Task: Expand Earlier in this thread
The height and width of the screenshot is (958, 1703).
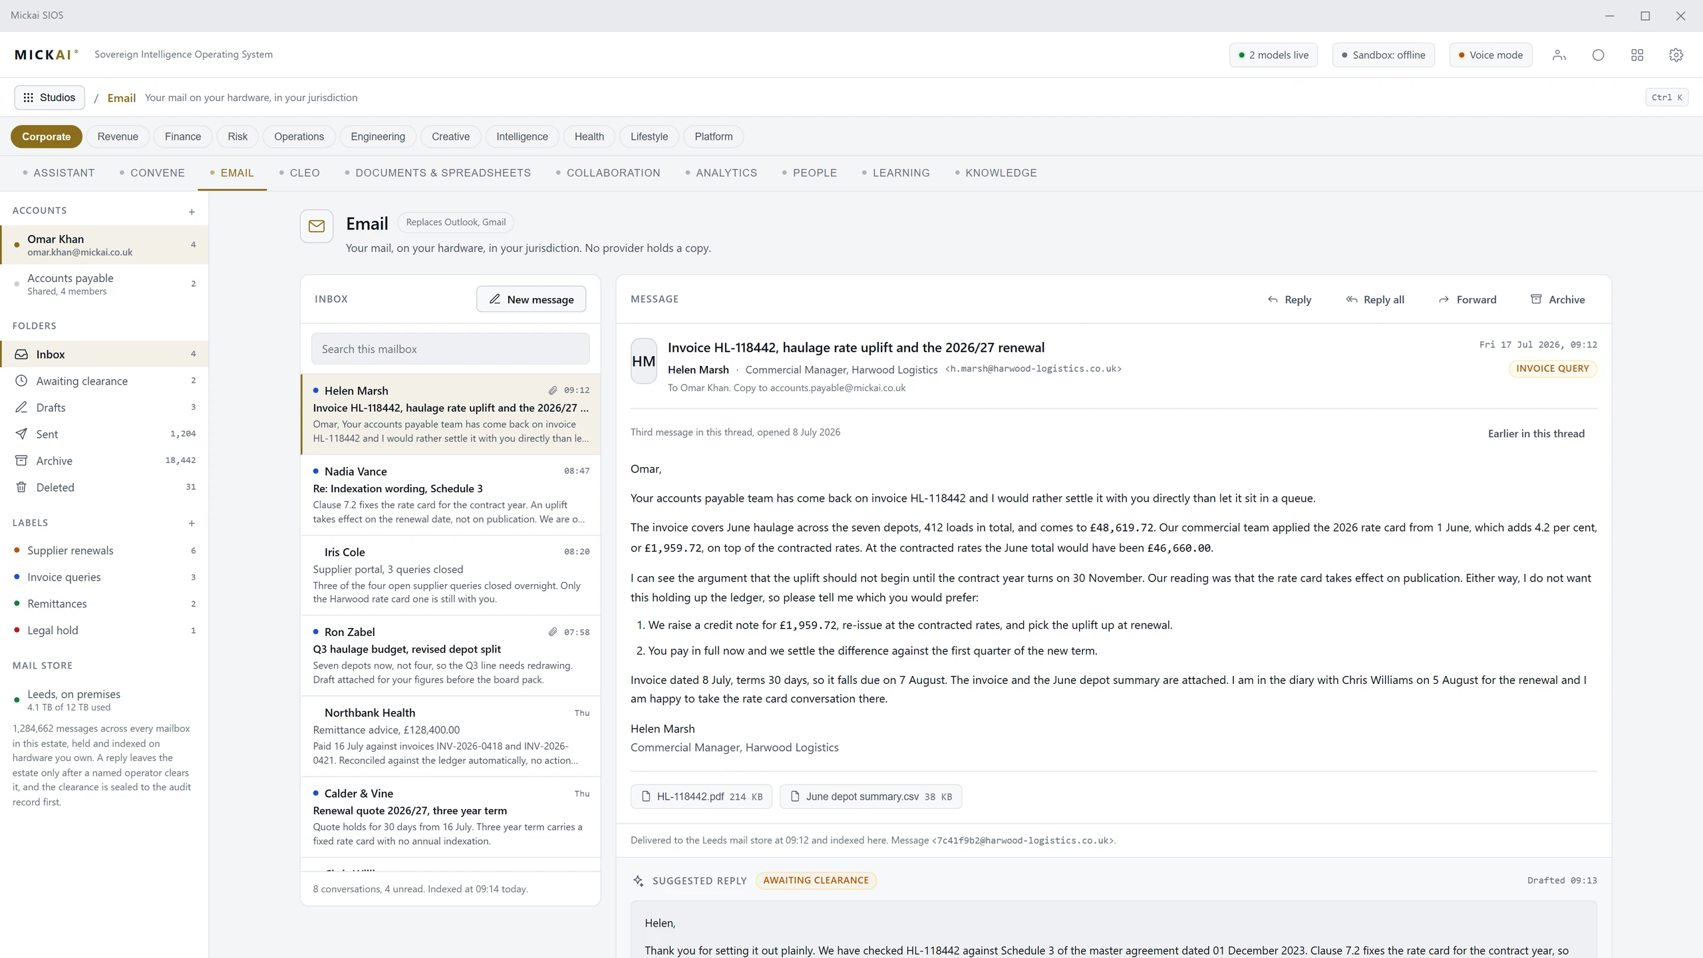Action: tap(1536, 434)
